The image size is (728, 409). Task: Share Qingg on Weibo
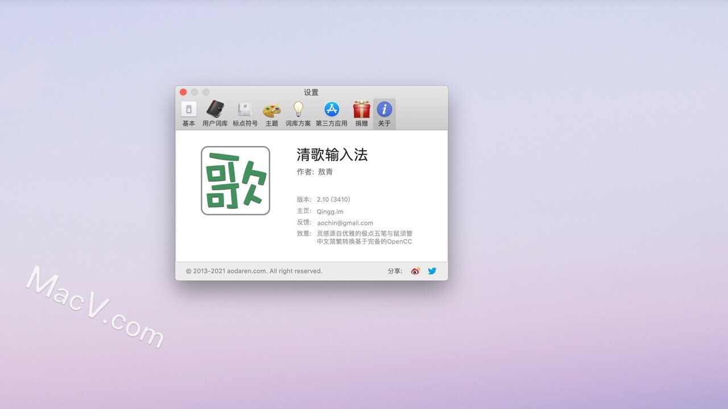click(x=415, y=271)
